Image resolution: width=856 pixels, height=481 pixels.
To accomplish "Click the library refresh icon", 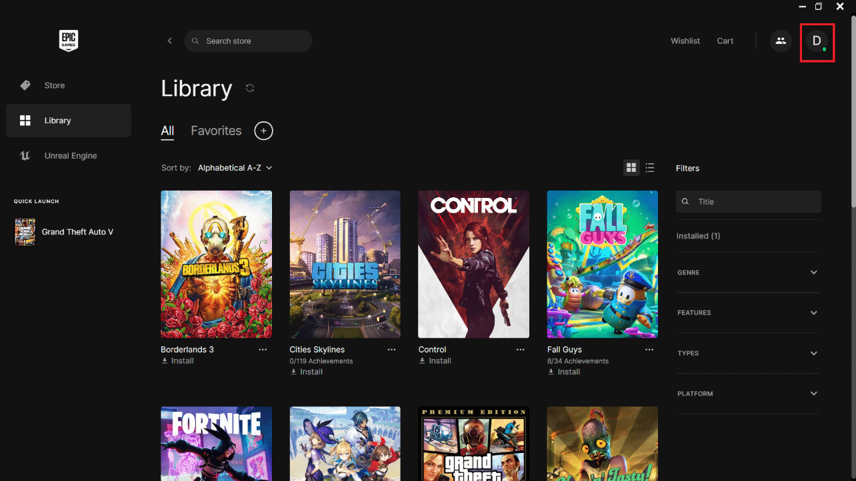I will (250, 88).
